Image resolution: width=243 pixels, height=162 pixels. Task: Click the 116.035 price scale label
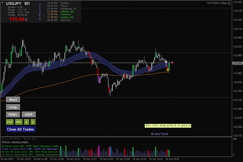pyautogui.click(x=238, y=47)
